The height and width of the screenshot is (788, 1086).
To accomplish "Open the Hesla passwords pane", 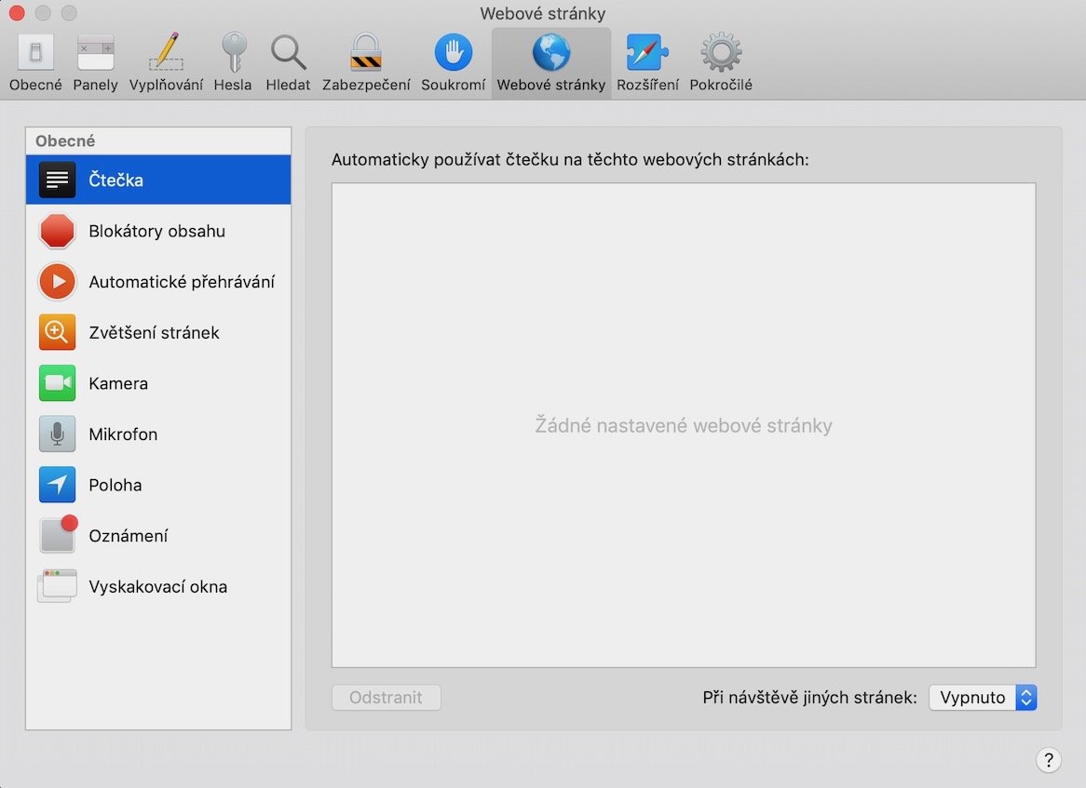I will [x=232, y=62].
